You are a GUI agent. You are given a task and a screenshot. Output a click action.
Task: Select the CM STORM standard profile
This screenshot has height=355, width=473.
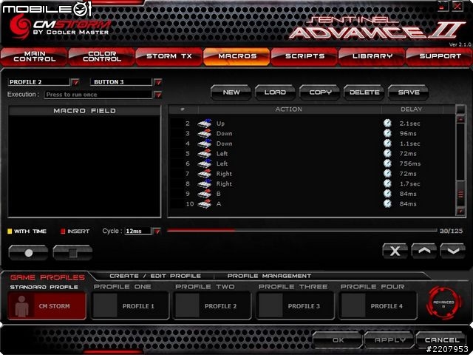(47, 305)
